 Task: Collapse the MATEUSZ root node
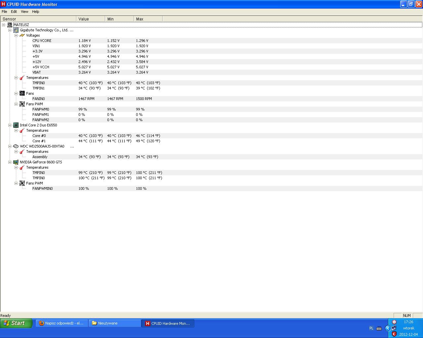click(x=3, y=25)
